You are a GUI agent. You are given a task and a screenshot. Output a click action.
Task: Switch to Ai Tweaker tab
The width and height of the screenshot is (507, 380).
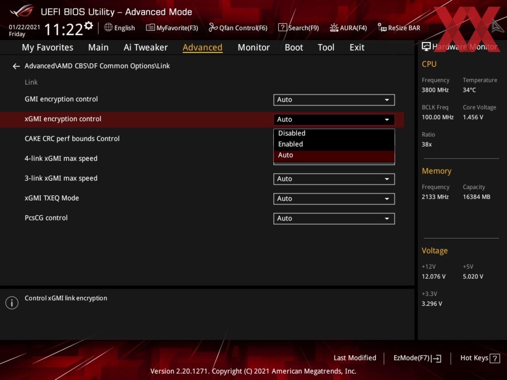click(x=146, y=48)
